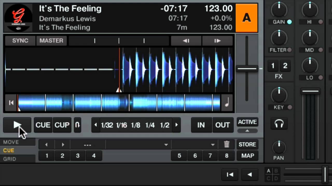The height and width of the screenshot is (186, 332).
Task: Set deck A as tempo MASTER
Action: [x=51, y=41]
